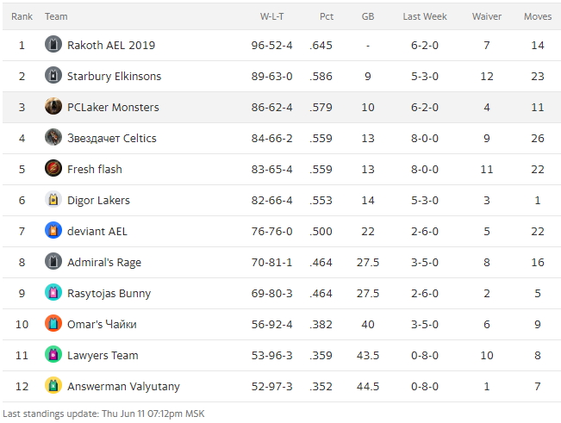The image size is (561, 423).
Task: Click the deviant AEL team icon
Action: click(53, 231)
